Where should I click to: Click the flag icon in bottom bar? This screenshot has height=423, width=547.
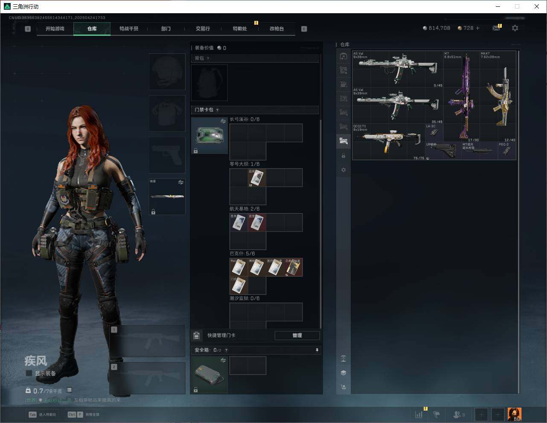pyautogui.click(x=436, y=414)
